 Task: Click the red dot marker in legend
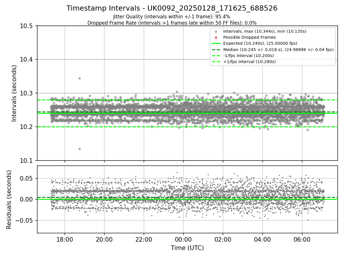pos(216,37)
